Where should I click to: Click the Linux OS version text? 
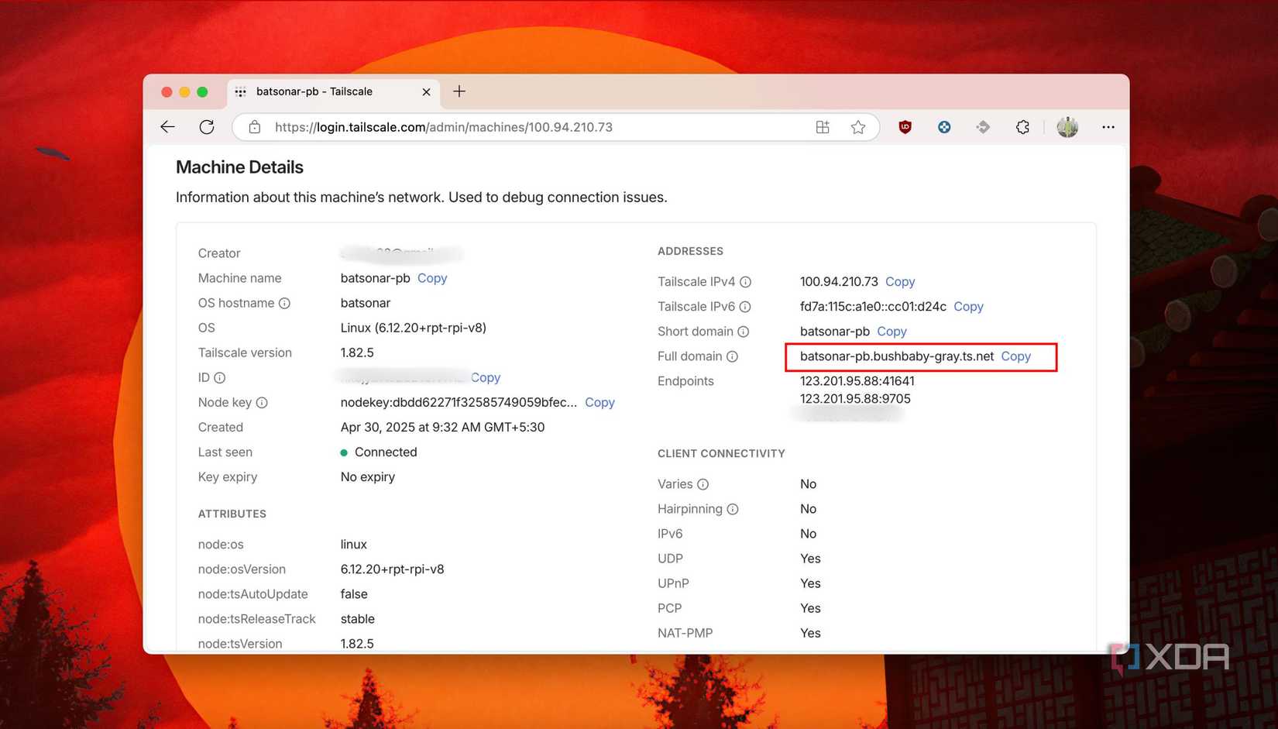tap(414, 328)
